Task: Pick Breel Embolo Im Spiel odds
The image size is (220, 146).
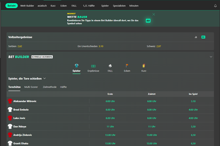Action: click(193, 110)
